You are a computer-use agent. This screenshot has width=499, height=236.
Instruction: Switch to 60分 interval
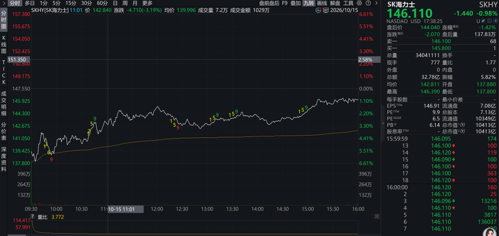click(102, 3)
